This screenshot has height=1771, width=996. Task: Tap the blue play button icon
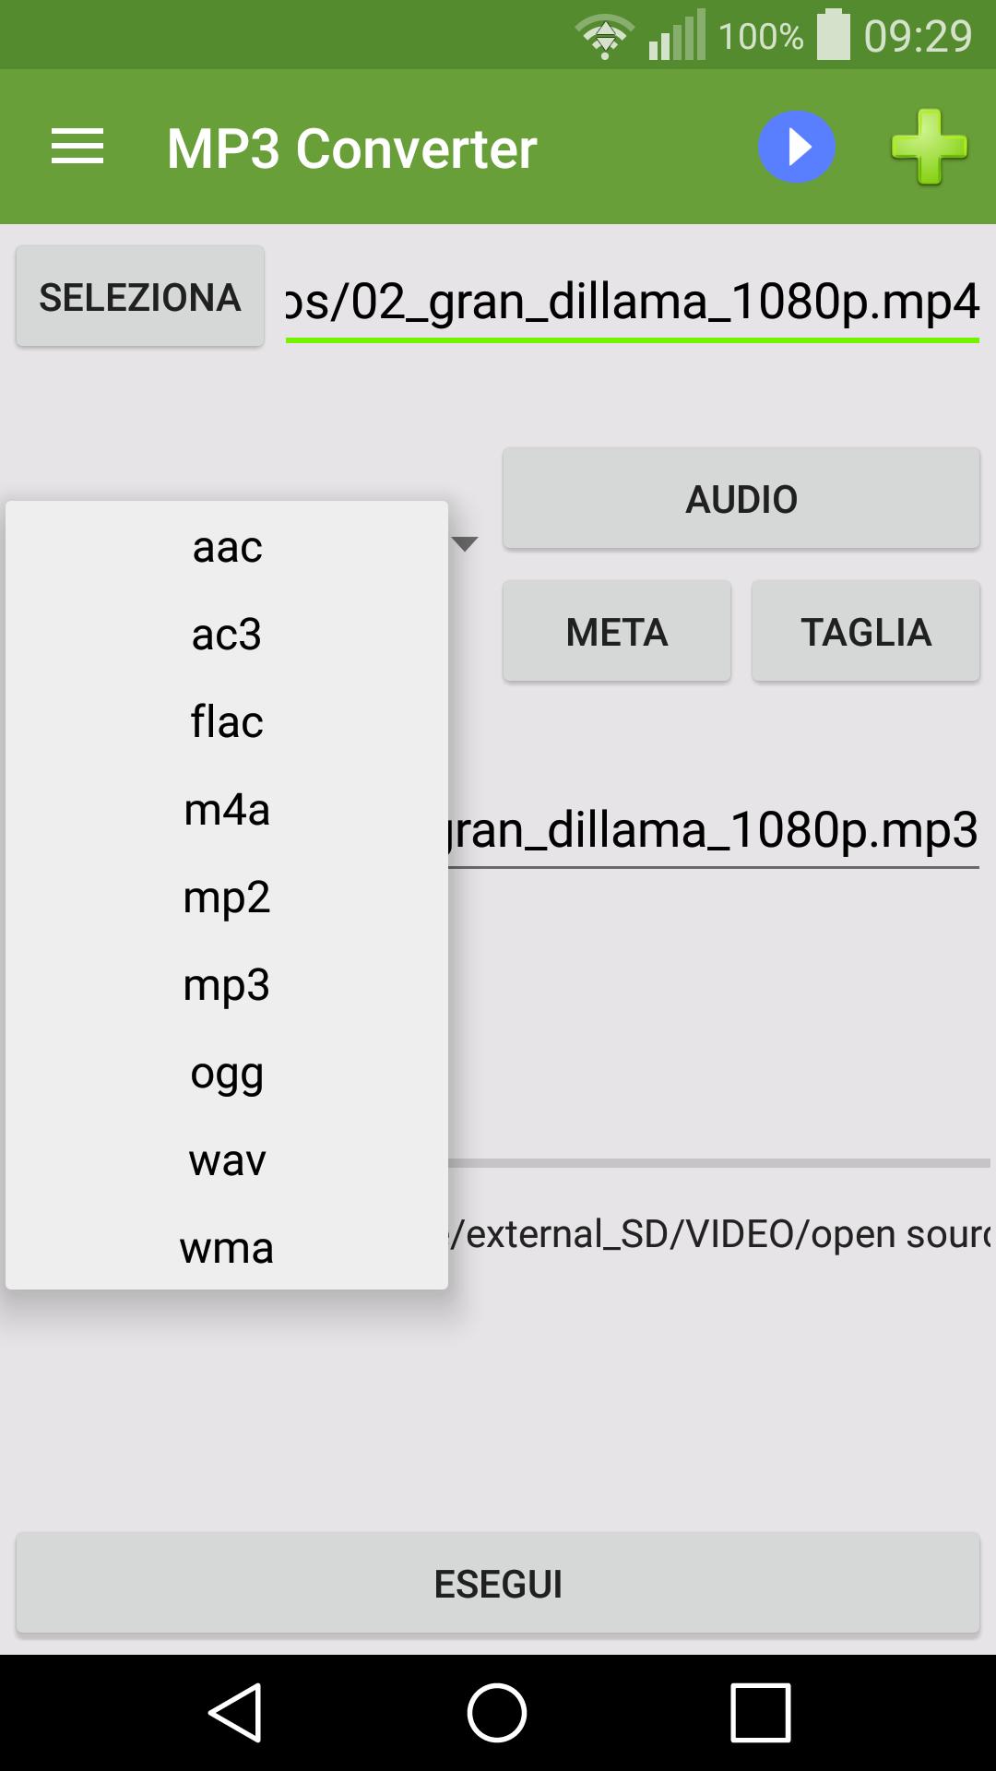click(x=797, y=147)
